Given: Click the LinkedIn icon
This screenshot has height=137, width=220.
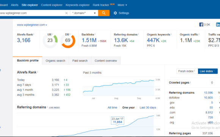Looking at the screenshot, I should (x=218, y=24).
